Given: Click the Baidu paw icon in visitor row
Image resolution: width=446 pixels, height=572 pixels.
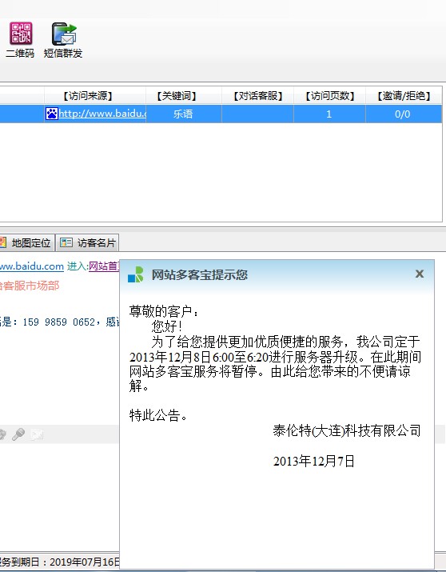Looking at the screenshot, I should pyautogui.click(x=52, y=114).
